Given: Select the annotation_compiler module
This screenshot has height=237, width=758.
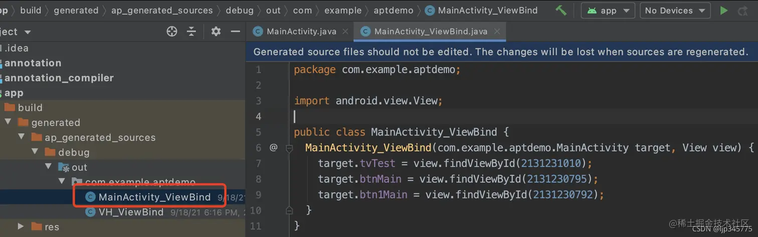Looking at the screenshot, I should tap(59, 78).
